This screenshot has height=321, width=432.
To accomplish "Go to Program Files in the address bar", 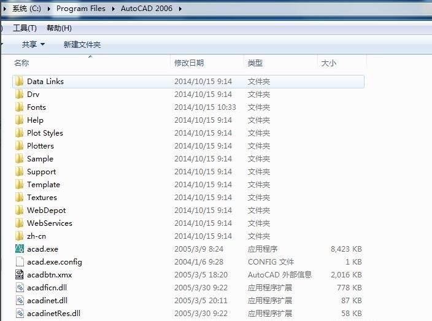I will pos(81,9).
